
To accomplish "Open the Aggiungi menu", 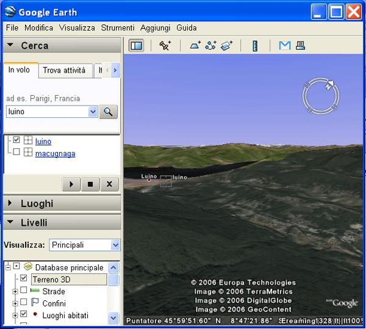I will 156,28.
